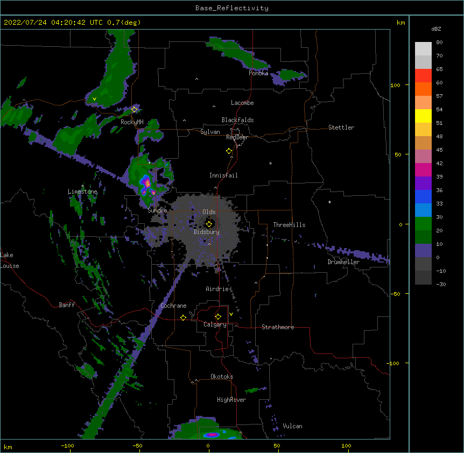Click the RockyMH town label
The image size is (464, 453).
click(x=132, y=122)
